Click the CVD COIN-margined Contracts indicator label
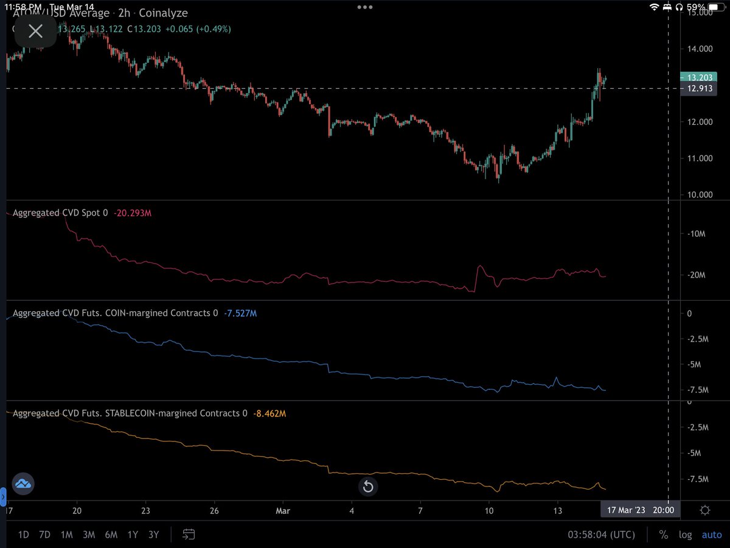This screenshot has height=548, width=730. [x=115, y=313]
